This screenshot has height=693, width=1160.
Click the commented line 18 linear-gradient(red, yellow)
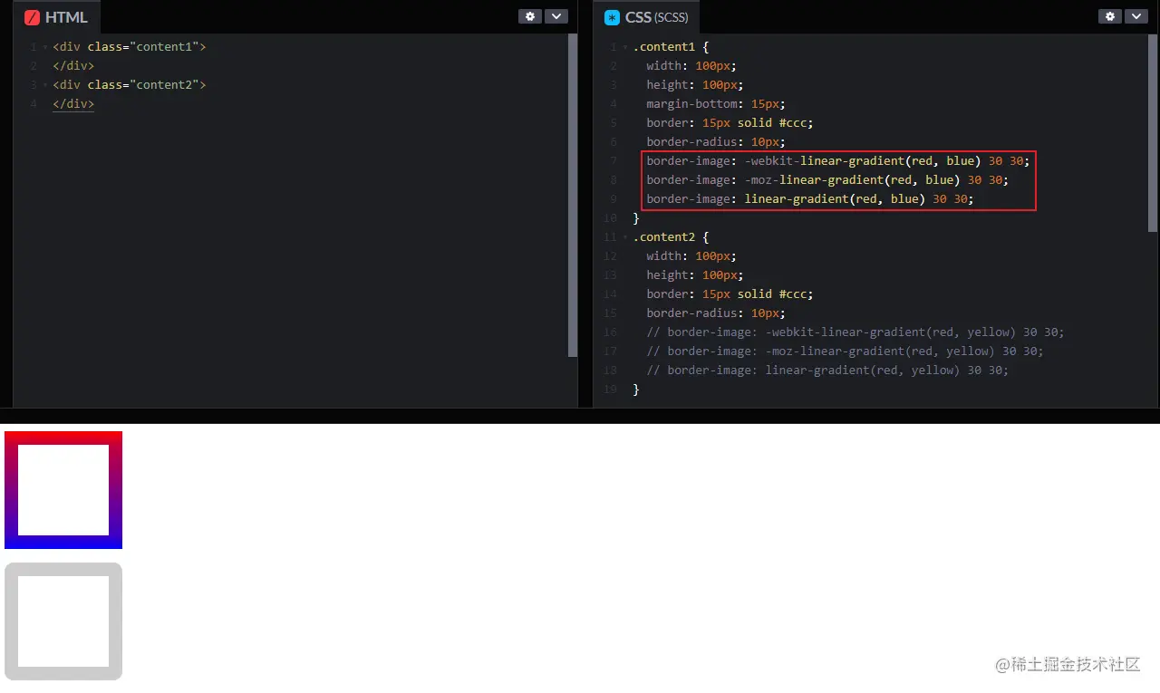(827, 370)
